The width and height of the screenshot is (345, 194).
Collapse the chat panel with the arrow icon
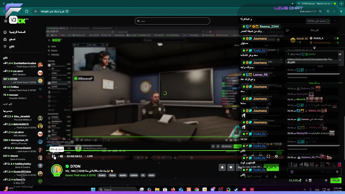tap(287, 30)
